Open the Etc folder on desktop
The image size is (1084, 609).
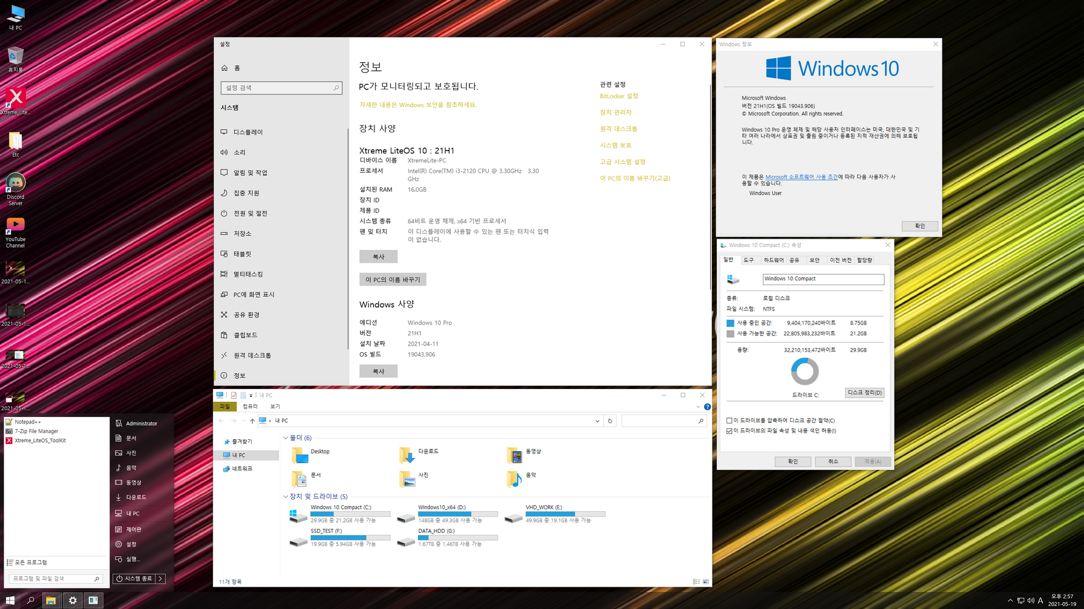click(x=16, y=144)
